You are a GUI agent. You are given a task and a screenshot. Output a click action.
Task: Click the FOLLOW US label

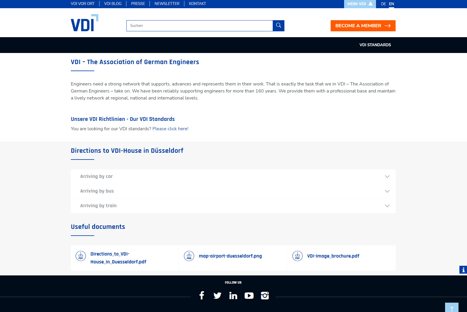[x=233, y=282]
